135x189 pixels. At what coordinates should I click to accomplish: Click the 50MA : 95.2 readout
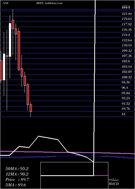click(x=17, y=169)
